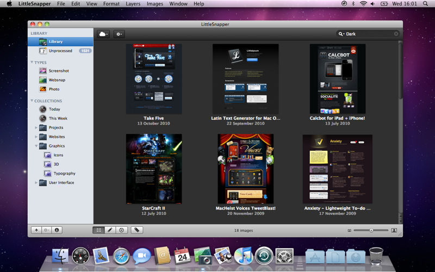This screenshot has width=435, height=272.
Task: Open System Preferences from the Dock
Action: (x=284, y=256)
